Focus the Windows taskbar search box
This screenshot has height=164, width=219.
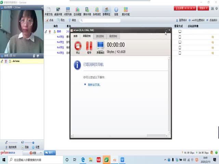36,160
